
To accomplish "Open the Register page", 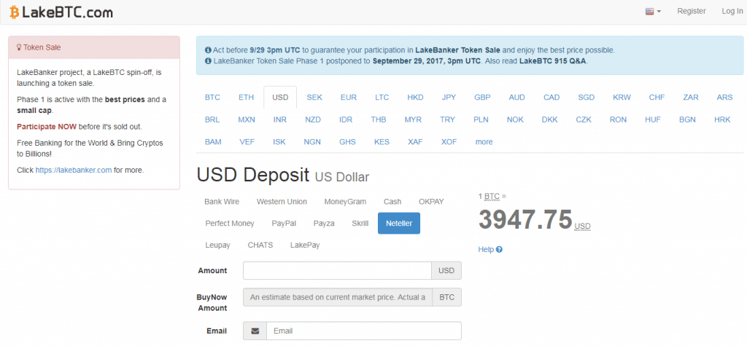I will coord(692,11).
